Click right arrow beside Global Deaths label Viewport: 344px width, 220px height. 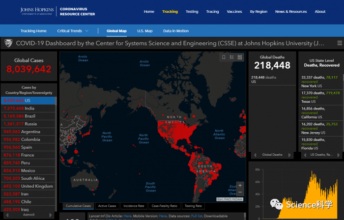click(x=289, y=155)
